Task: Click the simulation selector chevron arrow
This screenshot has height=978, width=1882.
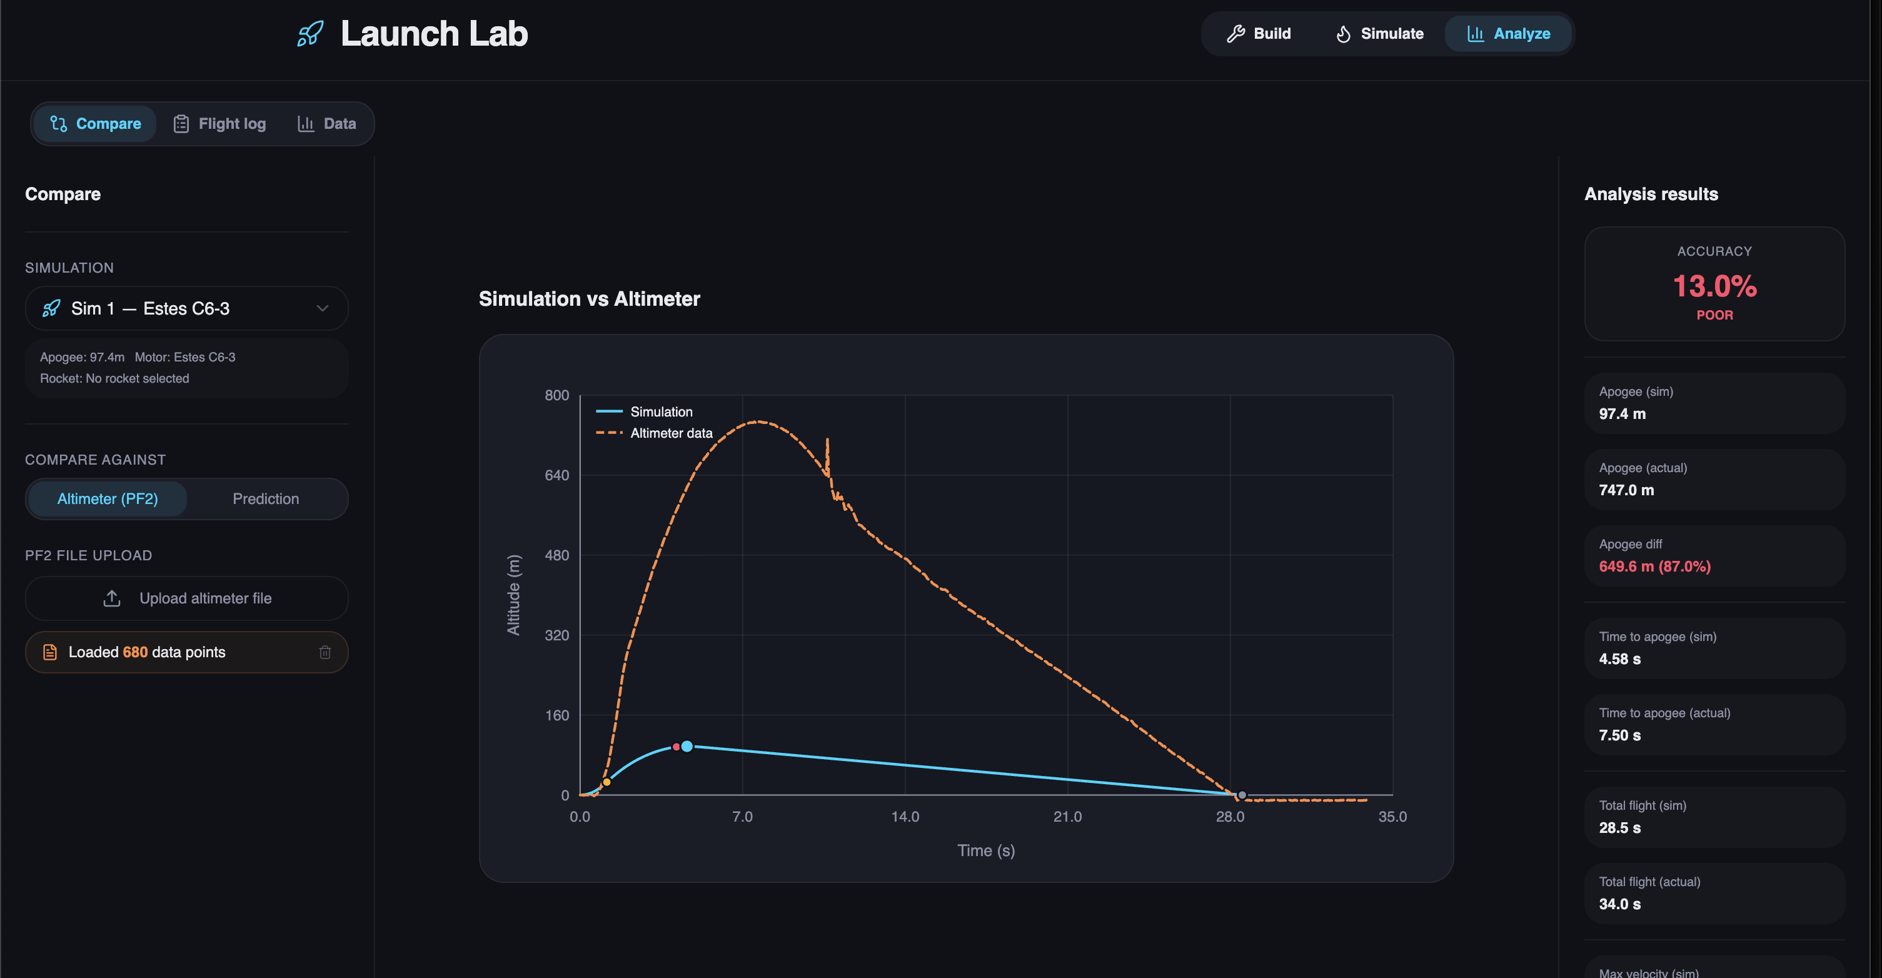Action: coord(322,308)
